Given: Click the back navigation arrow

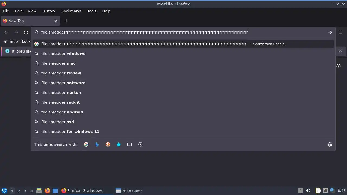Looking at the screenshot, I should [7, 32].
